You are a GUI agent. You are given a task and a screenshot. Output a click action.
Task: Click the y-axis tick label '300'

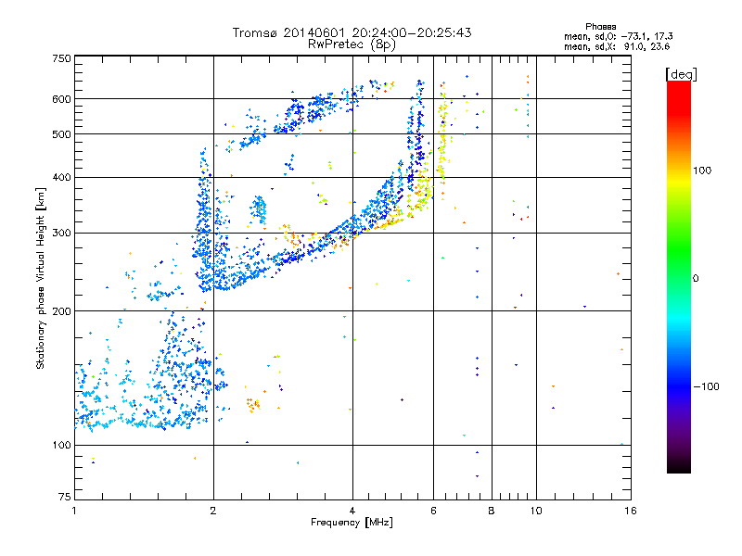tap(61, 234)
